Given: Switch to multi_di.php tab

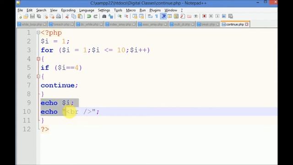Looking at the screenshot, I should (182, 24).
